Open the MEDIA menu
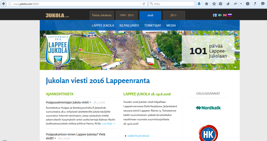Viewport: 267px width, 141px height. tap(171, 25)
